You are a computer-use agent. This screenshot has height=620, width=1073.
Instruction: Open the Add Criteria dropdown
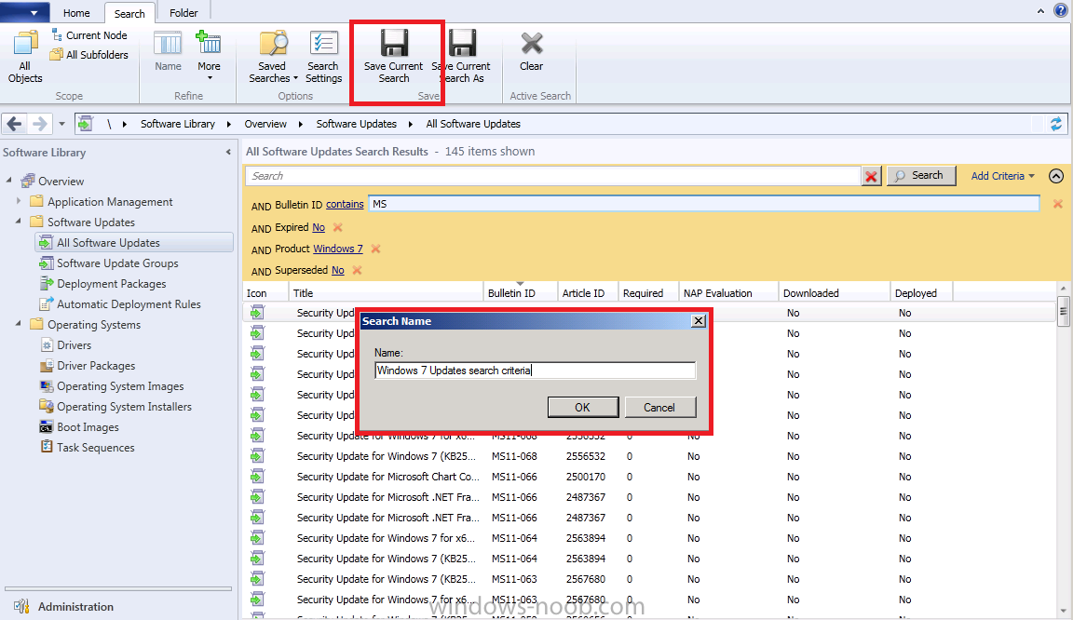pos(1002,176)
